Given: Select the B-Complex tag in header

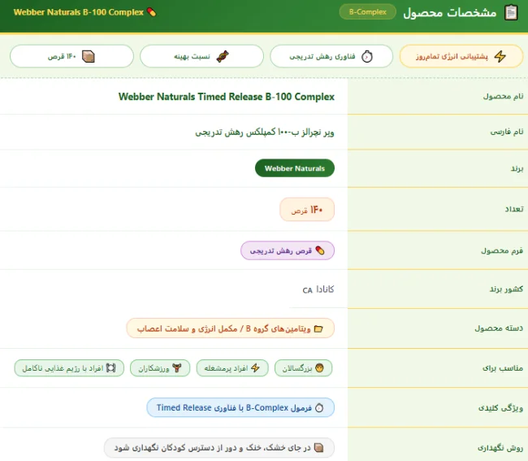Looking at the screenshot, I should (x=368, y=12).
